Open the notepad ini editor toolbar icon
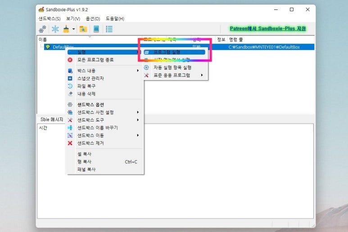Viewport: 348px width, 232px height. (x=96, y=29)
